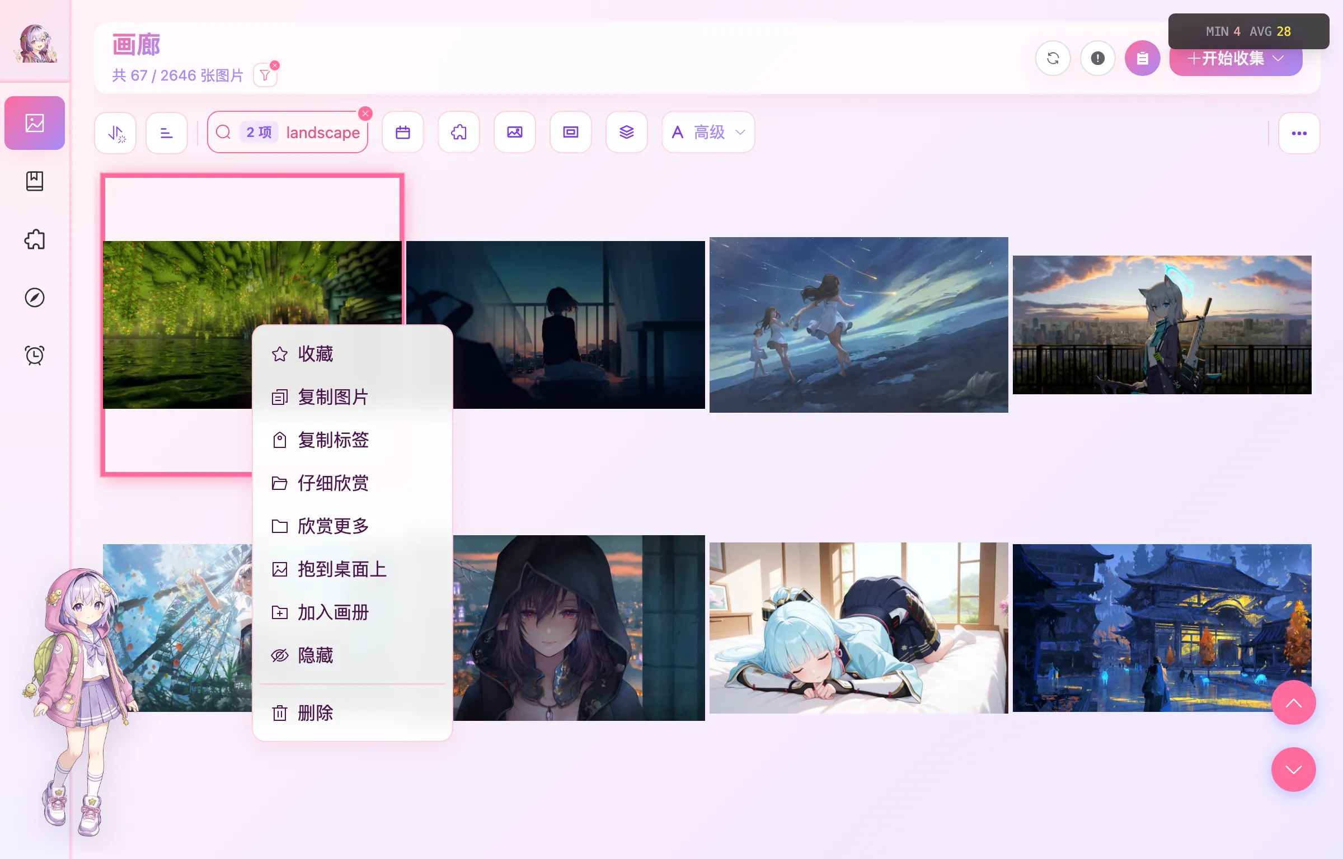Click the frame size filter icon
This screenshot has width=1343, height=859.
click(x=571, y=133)
